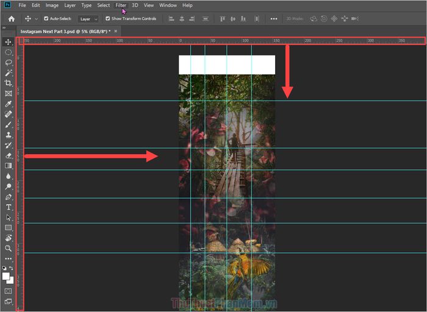Open the Edit menu
The image size is (427, 312).
click(x=35, y=5)
